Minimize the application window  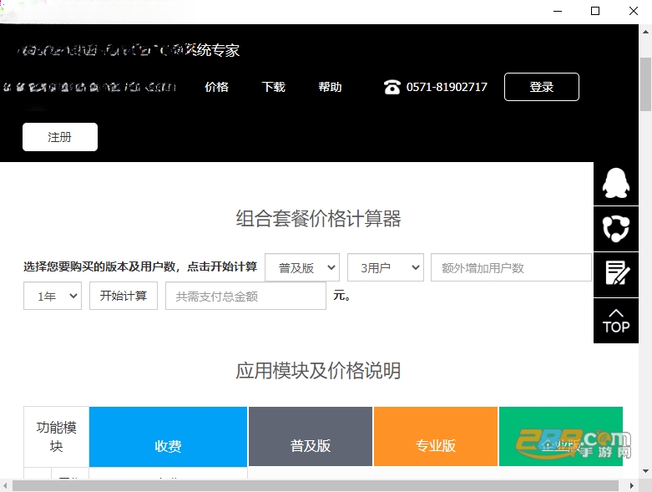coord(558,11)
